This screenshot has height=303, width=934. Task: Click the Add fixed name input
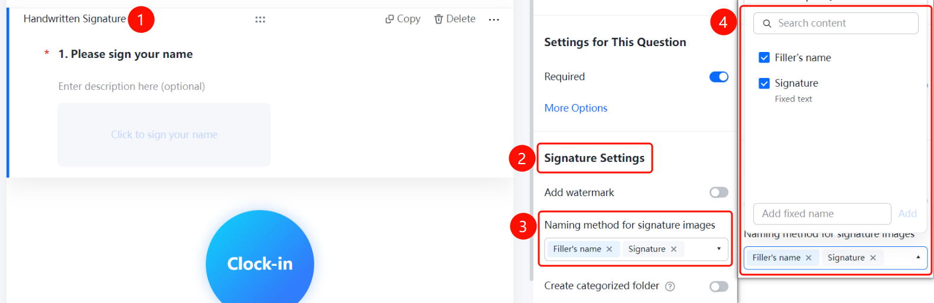click(822, 214)
